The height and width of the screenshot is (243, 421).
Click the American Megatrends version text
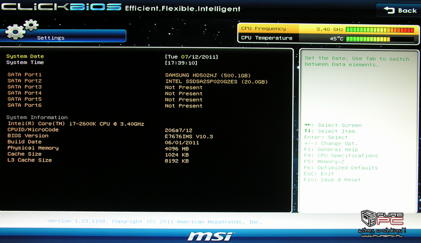tap(155, 222)
